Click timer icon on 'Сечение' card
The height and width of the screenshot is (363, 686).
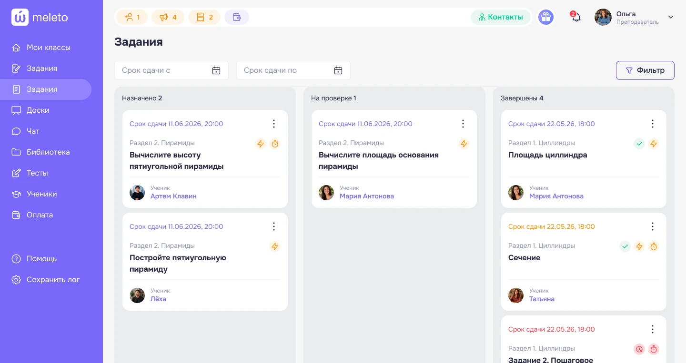[654, 246]
